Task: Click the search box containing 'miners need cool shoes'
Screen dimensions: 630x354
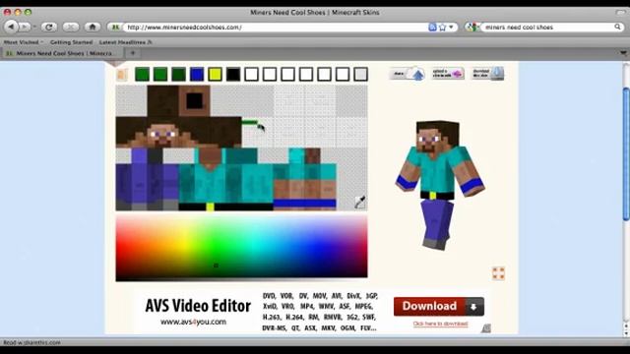Action: (547, 27)
